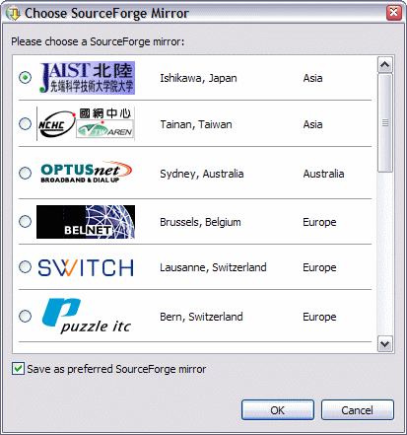Click the download icon in title bar
The height and width of the screenshot is (435, 407).
pos(13,14)
